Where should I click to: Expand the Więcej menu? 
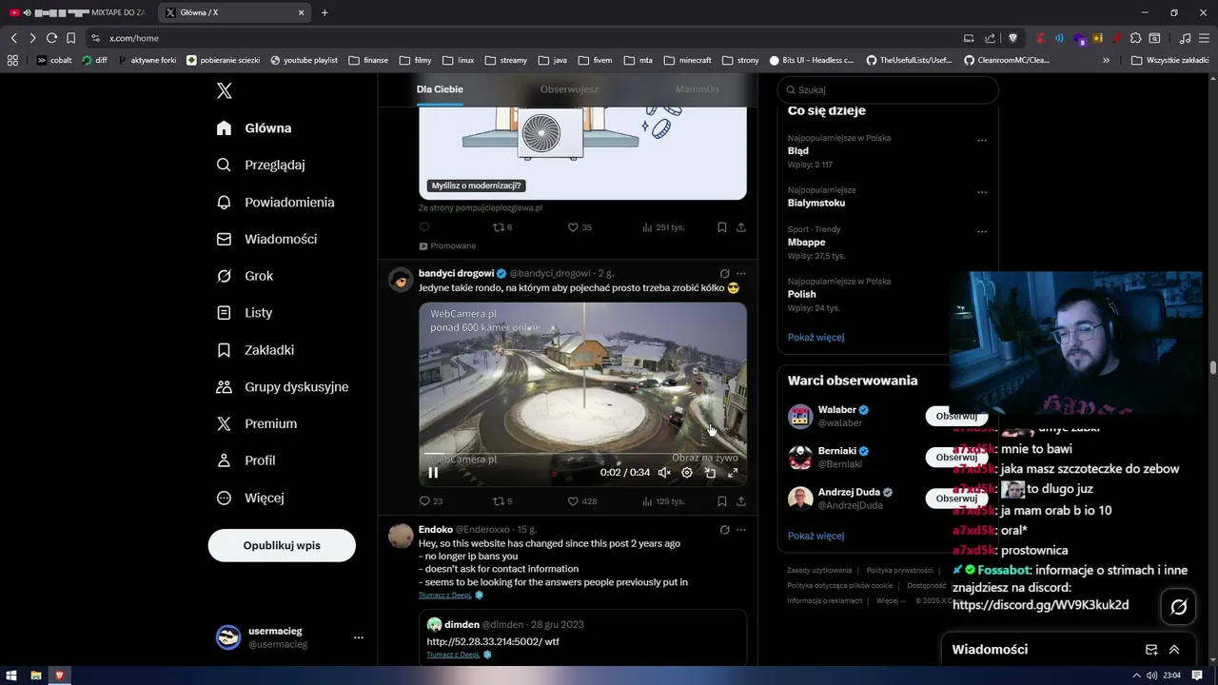[250, 497]
